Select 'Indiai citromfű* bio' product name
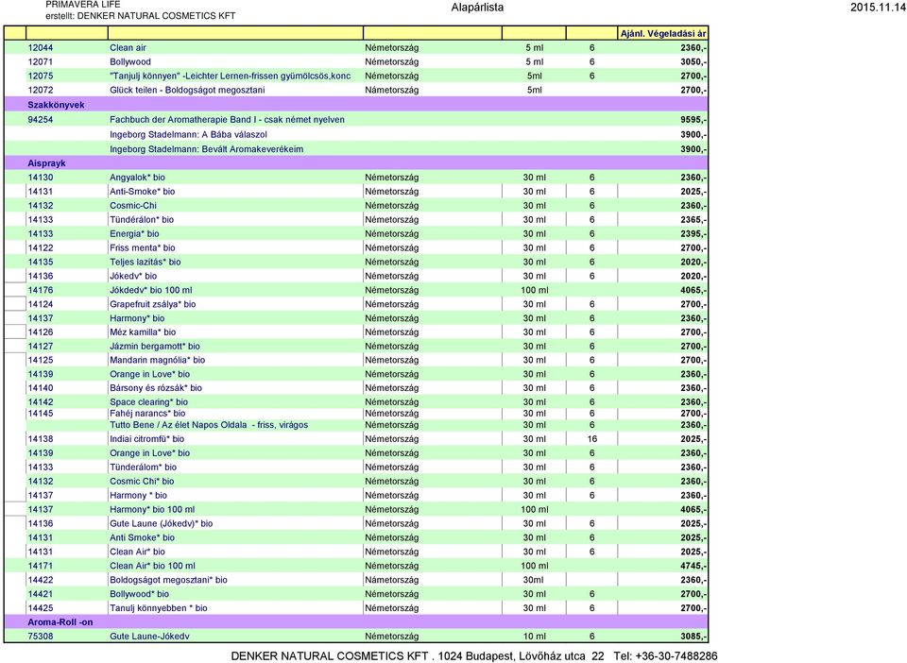907x663 pixels. click(147, 439)
